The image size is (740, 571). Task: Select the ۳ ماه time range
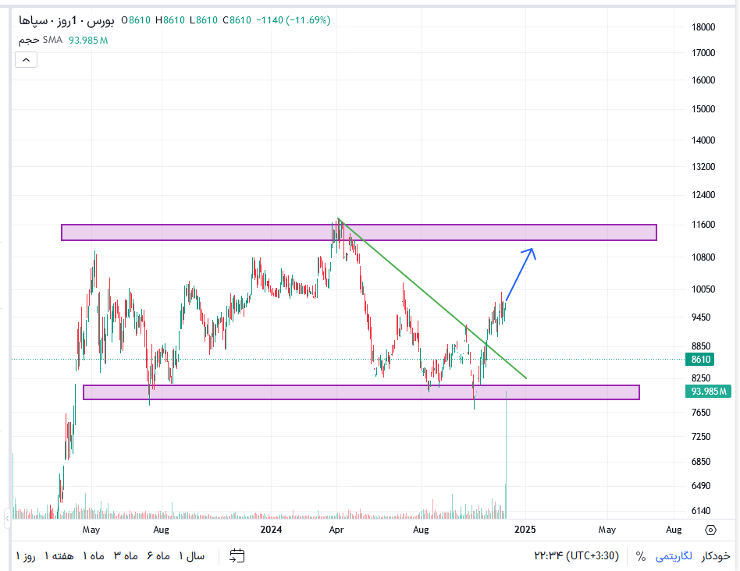pyautogui.click(x=126, y=556)
